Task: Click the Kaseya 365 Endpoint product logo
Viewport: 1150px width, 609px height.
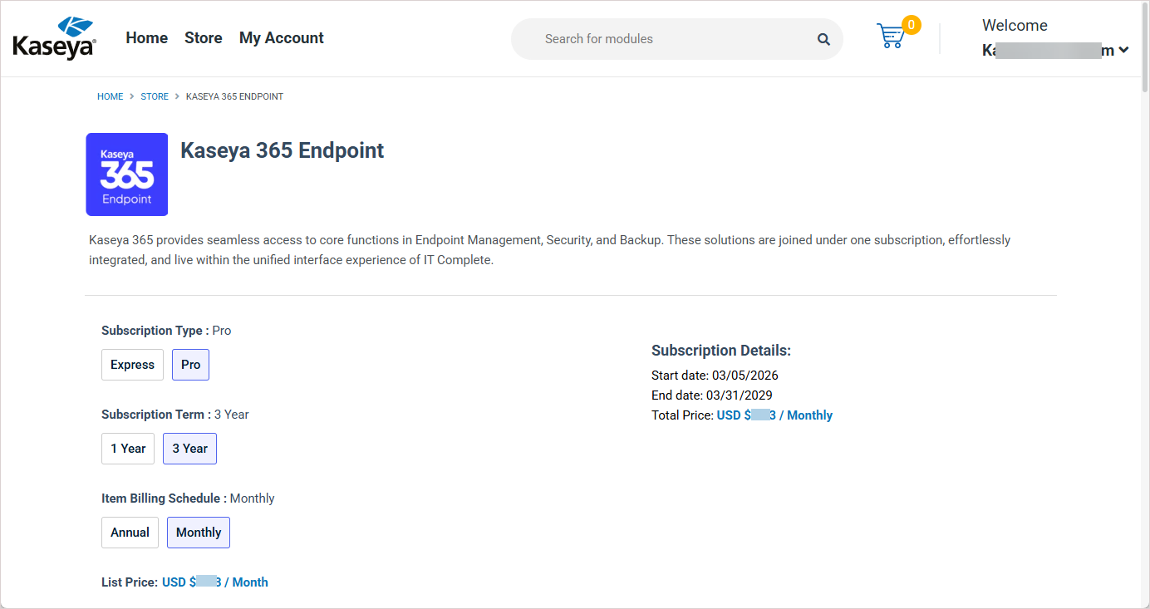Action: pos(127,174)
